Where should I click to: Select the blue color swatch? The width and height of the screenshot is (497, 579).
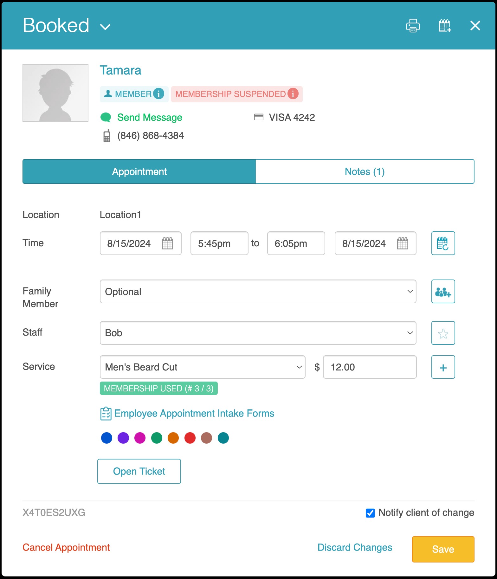click(x=106, y=438)
